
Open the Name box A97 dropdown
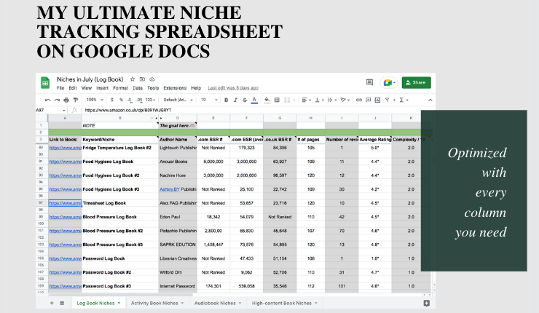coord(64,111)
